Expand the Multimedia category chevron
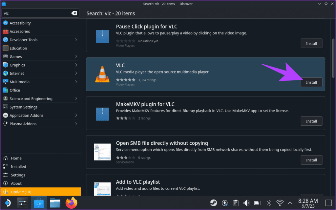The width and height of the screenshot is (336, 210). click(x=76, y=82)
